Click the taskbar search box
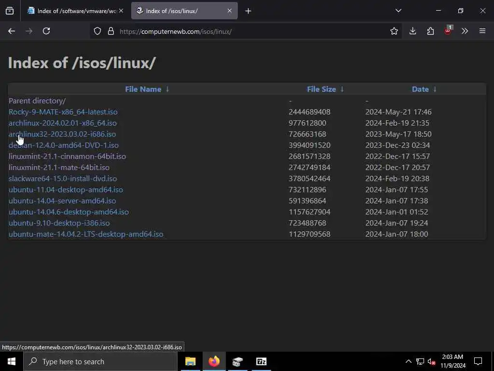This screenshot has height=371, width=494. pos(100,361)
